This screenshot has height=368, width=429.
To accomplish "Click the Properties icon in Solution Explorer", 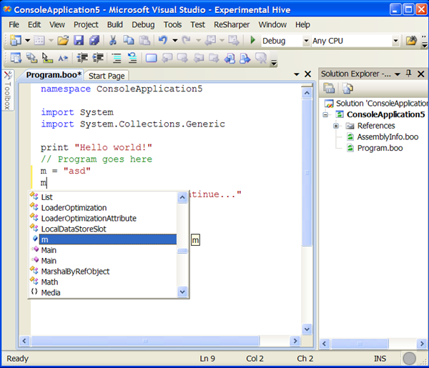I will point(330,88).
